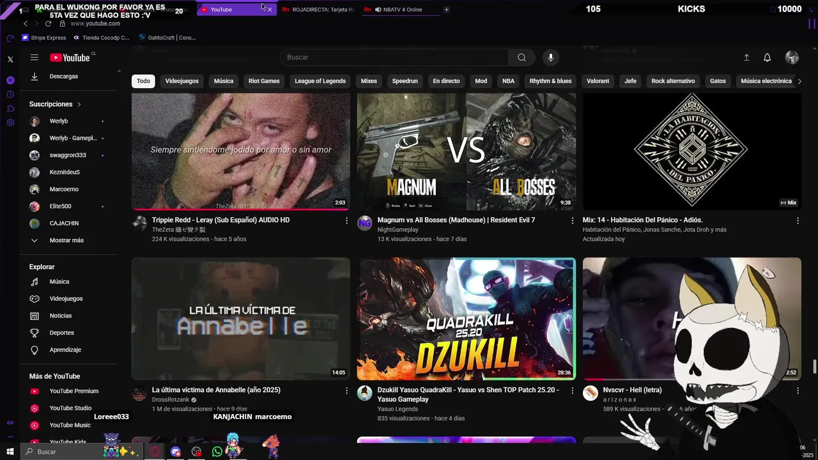Open more options for Mix 14 playlist

coord(798,220)
